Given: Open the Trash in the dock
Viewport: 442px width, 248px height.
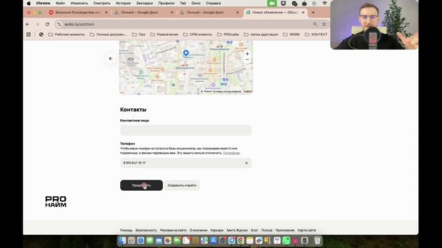Looking at the screenshot, I should coord(318,240).
